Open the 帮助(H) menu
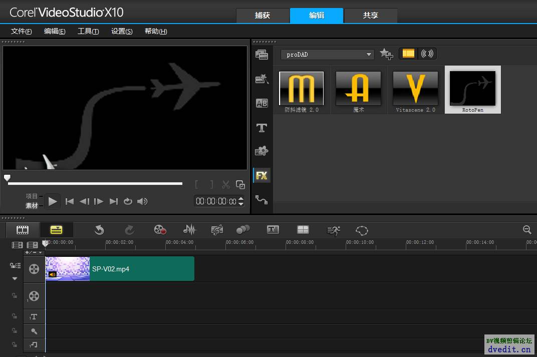 156,31
